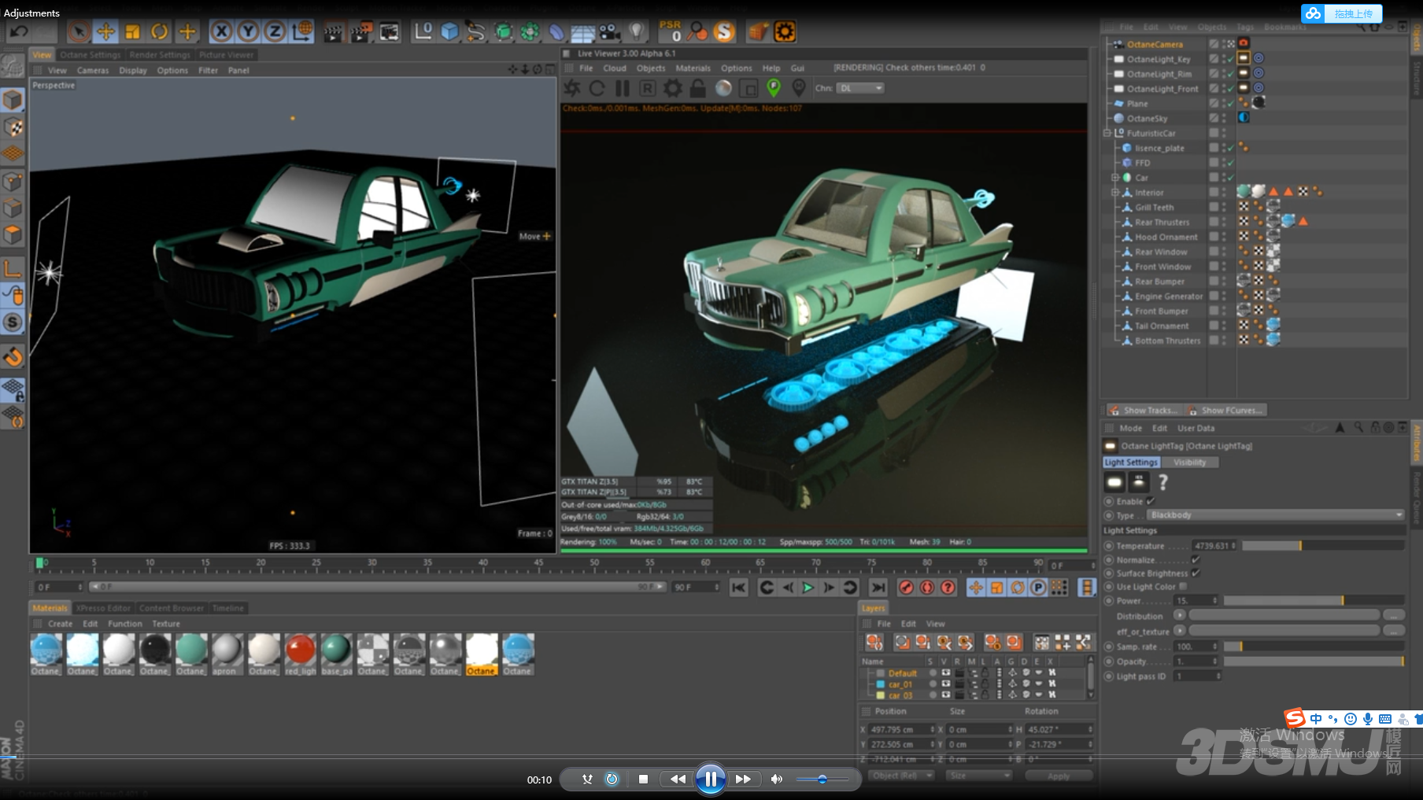Open Chn channel dropdown DL
Image resolution: width=1423 pixels, height=800 pixels.
coord(860,88)
